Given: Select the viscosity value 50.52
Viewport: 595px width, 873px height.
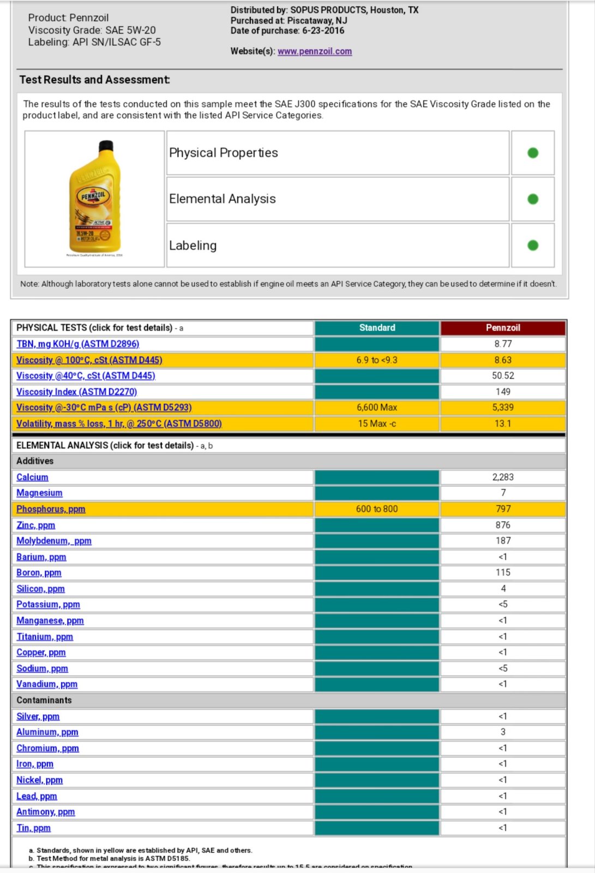Looking at the screenshot, I should [503, 376].
